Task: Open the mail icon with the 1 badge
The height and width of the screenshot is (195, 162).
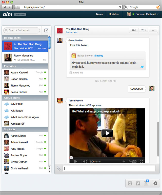Action: 146,184
